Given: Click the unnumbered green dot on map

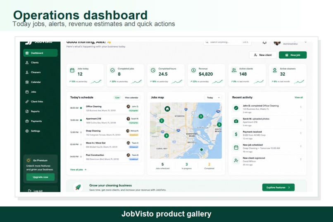Looking at the screenshot, I should 202,150.
